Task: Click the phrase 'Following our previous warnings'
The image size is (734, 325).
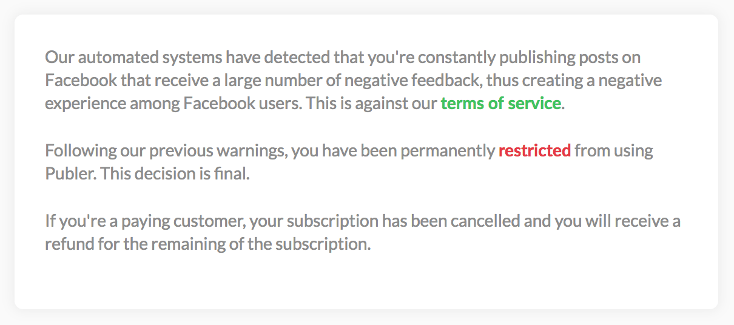Action: point(164,150)
